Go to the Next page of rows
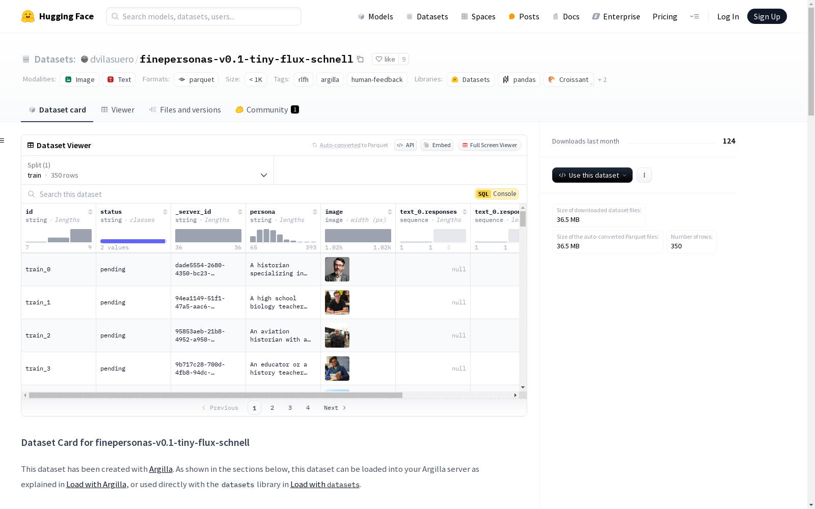The height and width of the screenshot is (509, 815). point(335,408)
